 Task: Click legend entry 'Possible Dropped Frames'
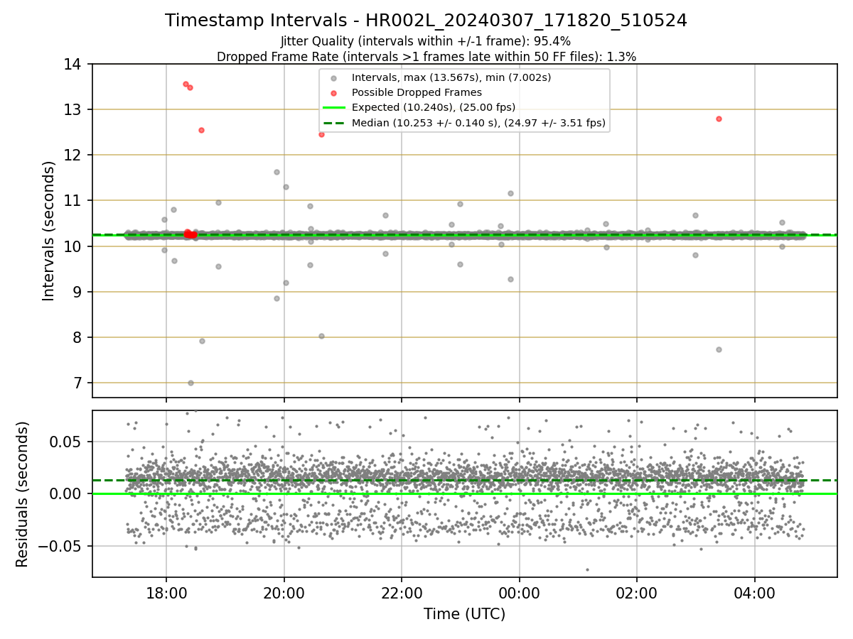pos(417,92)
